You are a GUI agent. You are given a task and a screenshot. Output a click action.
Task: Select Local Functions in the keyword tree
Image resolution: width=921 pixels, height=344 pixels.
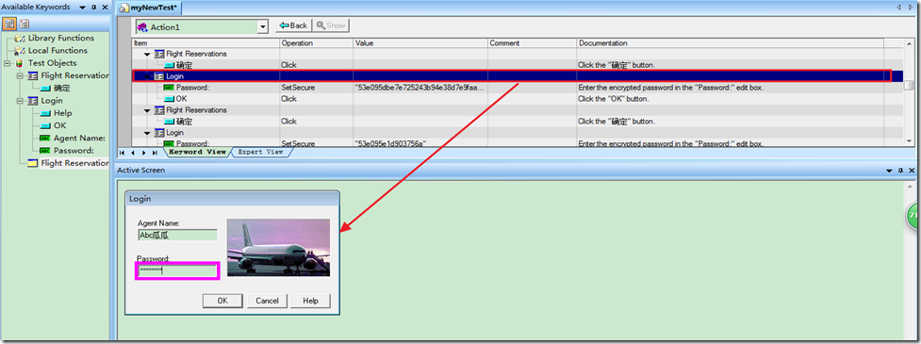[x=58, y=51]
